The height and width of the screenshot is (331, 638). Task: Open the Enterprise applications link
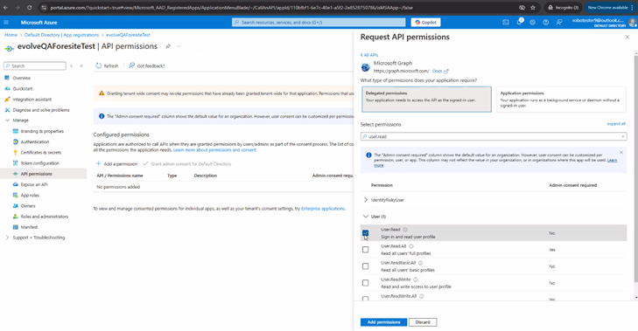[323, 209]
